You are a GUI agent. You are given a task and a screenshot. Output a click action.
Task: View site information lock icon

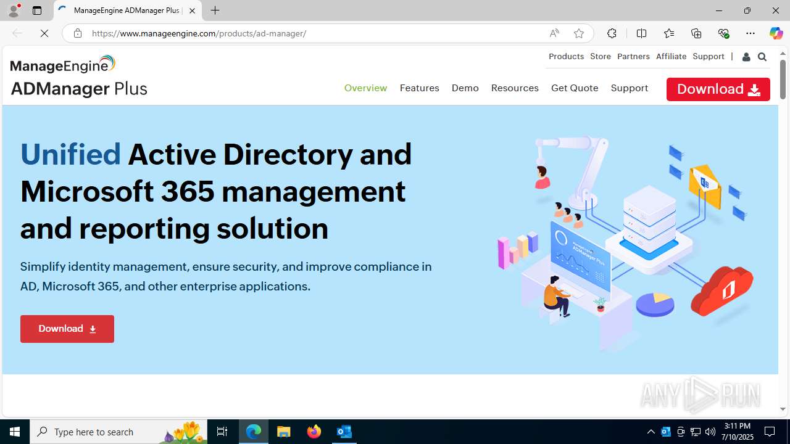(x=77, y=33)
